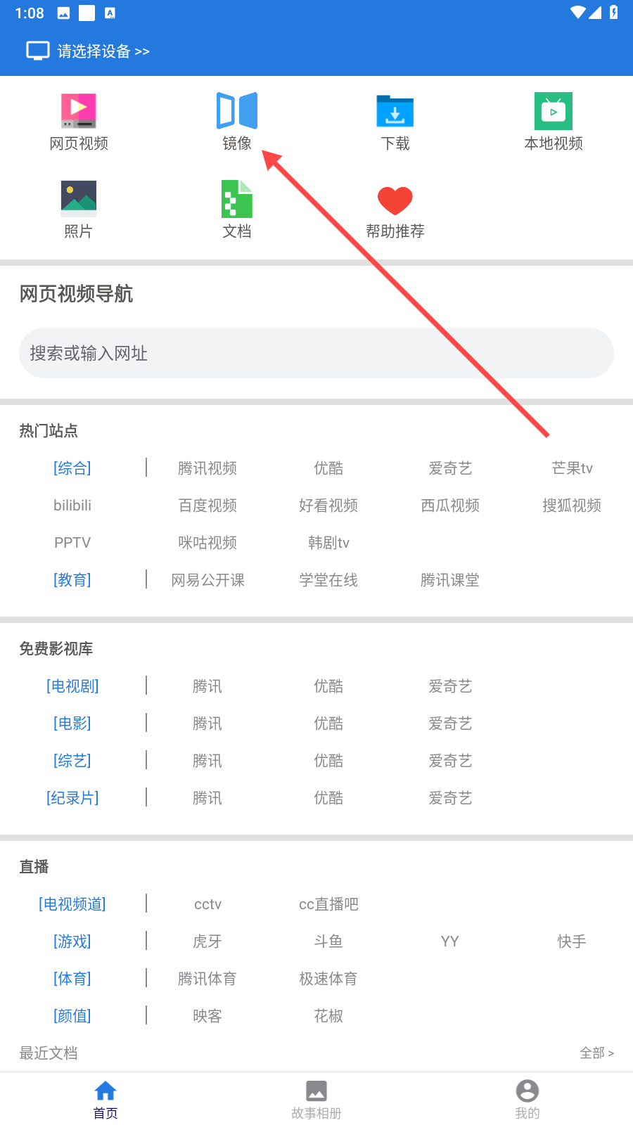Open the 网易公开课 link
Image resolution: width=633 pixels, height=1125 pixels.
click(x=207, y=580)
